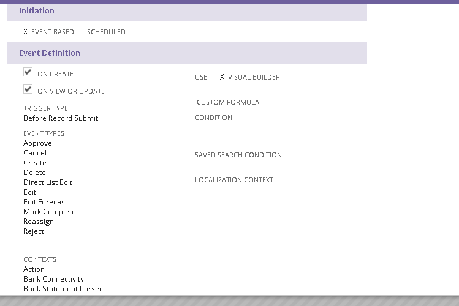Select Delete in Event Types list
The width and height of the screenshot is (459, 306).
pos(34,173)
